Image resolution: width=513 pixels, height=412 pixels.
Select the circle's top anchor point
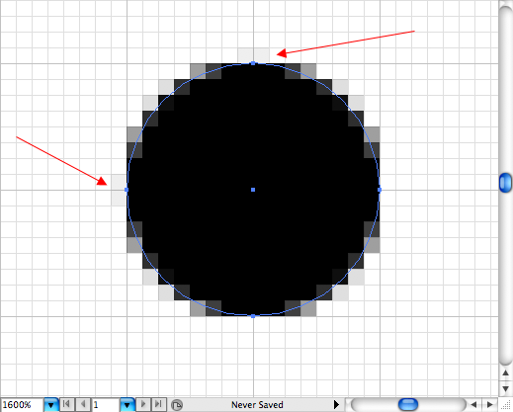(x=253, y=63)
